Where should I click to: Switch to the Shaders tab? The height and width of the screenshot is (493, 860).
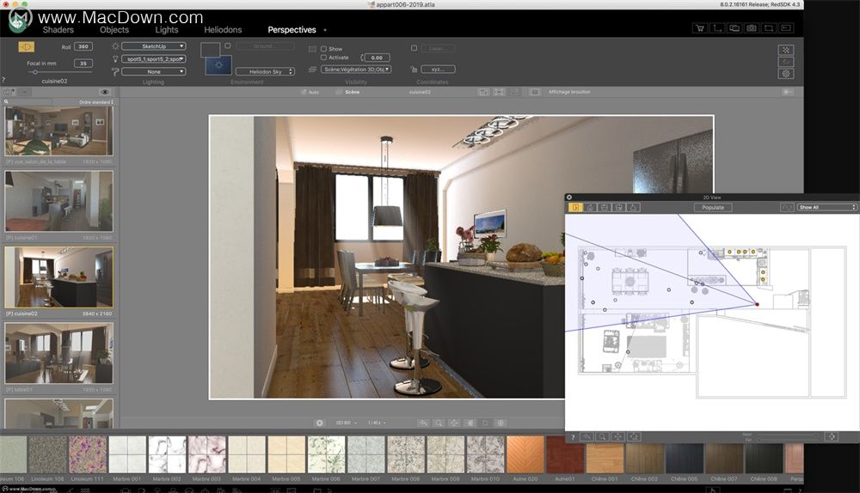click(58, 30)
